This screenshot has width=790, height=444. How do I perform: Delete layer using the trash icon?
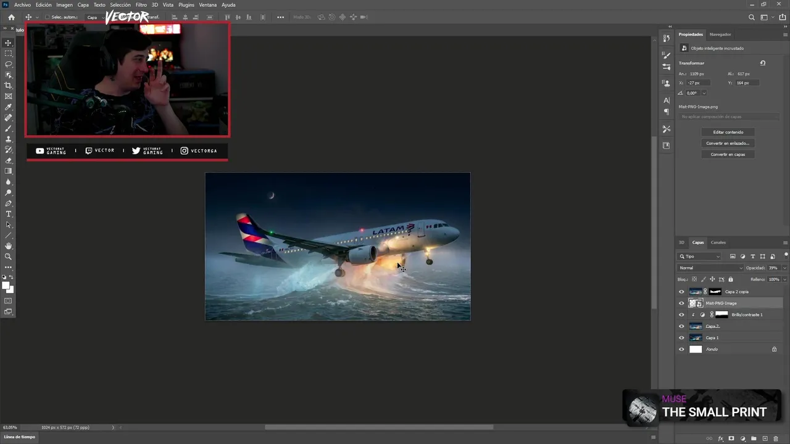pyautogui.click(x=776, y=439)
